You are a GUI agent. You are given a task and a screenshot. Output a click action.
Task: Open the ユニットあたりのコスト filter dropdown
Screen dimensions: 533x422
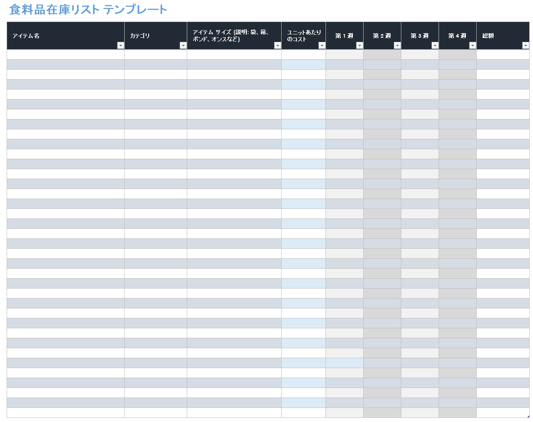[322, 46]
